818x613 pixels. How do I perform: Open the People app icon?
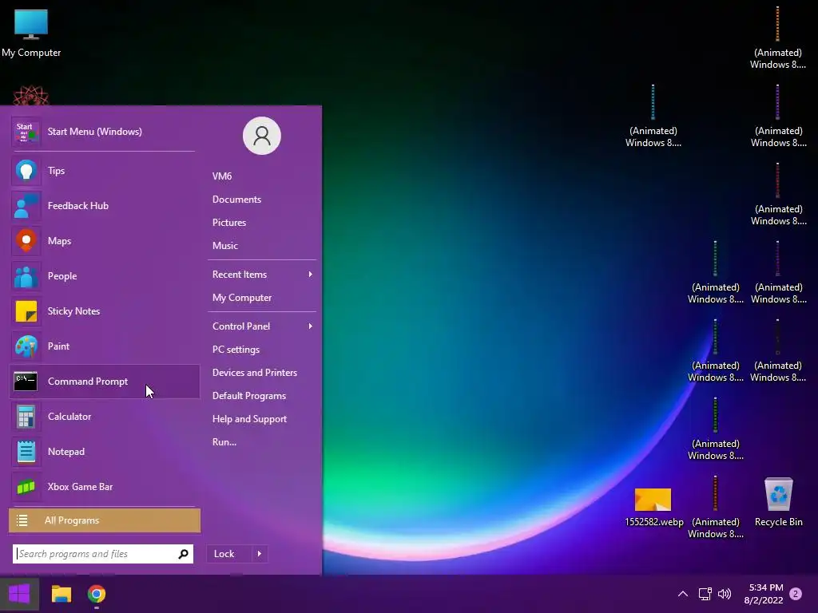pos(26,275)
